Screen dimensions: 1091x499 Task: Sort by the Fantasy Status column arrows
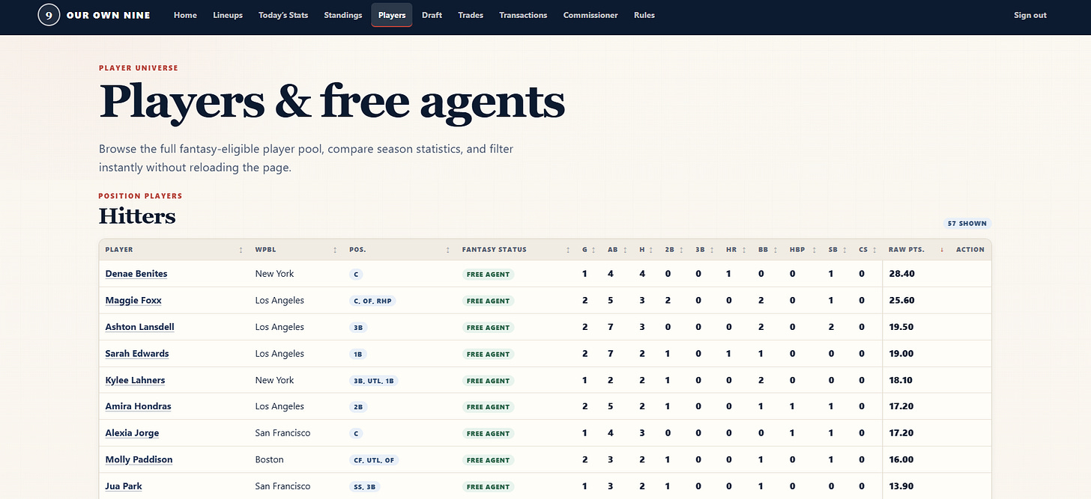click(x=568, y=250)
